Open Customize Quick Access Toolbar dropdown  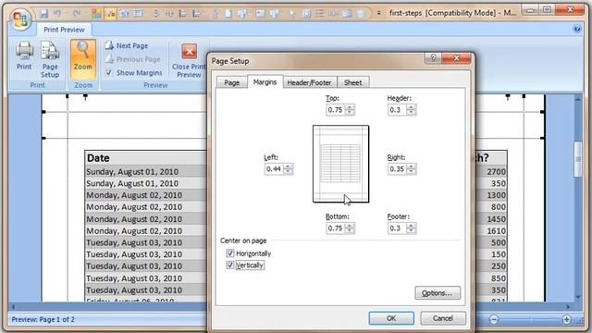(378, 13)
